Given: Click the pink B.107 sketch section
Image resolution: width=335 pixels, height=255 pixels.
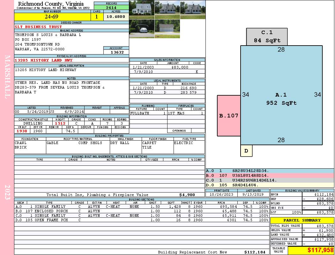Looking at the screenshot, I should point(229,116).
